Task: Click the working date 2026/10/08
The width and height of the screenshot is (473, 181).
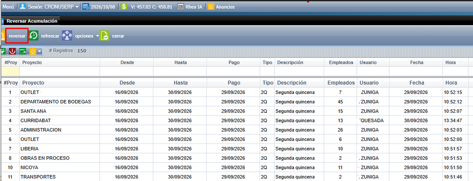Action: click(x=103, y=6)
